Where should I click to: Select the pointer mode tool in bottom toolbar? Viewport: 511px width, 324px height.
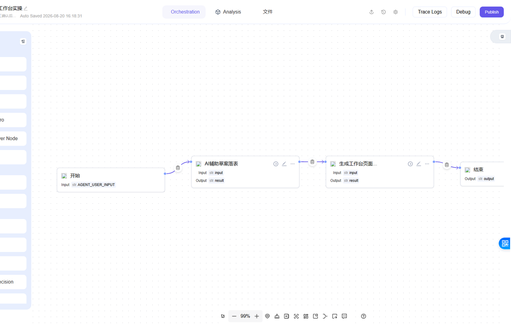click(223, 316)
